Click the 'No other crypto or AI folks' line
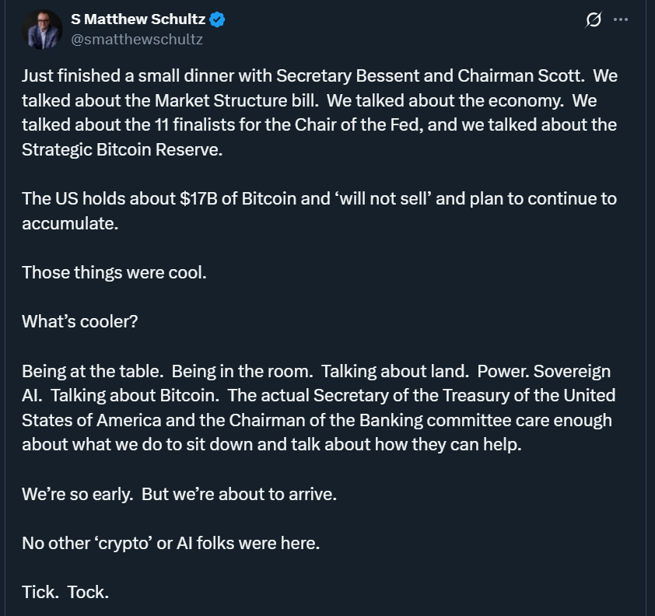 click(x=170, y=543)
